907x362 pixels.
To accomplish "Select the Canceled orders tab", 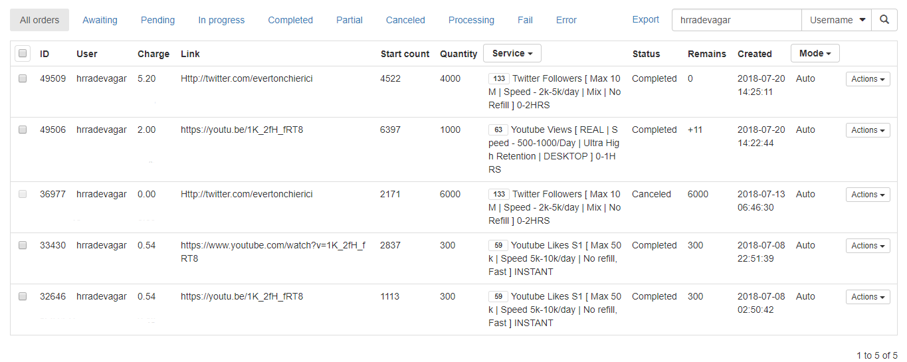I will tap(405, 20).
